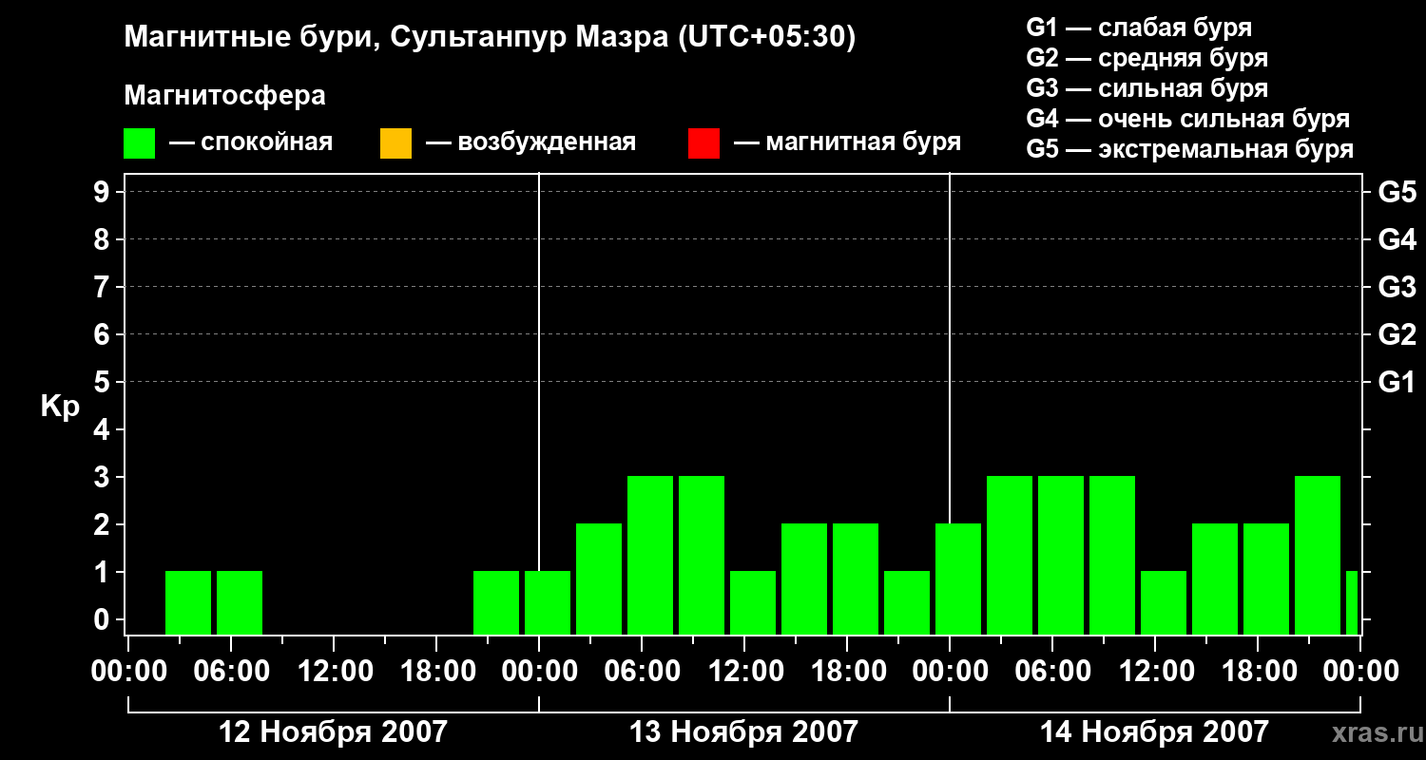Click Kp 1 bar above 12:00 on 13 Ноября

pyautogui.click(x=753, y=602)
